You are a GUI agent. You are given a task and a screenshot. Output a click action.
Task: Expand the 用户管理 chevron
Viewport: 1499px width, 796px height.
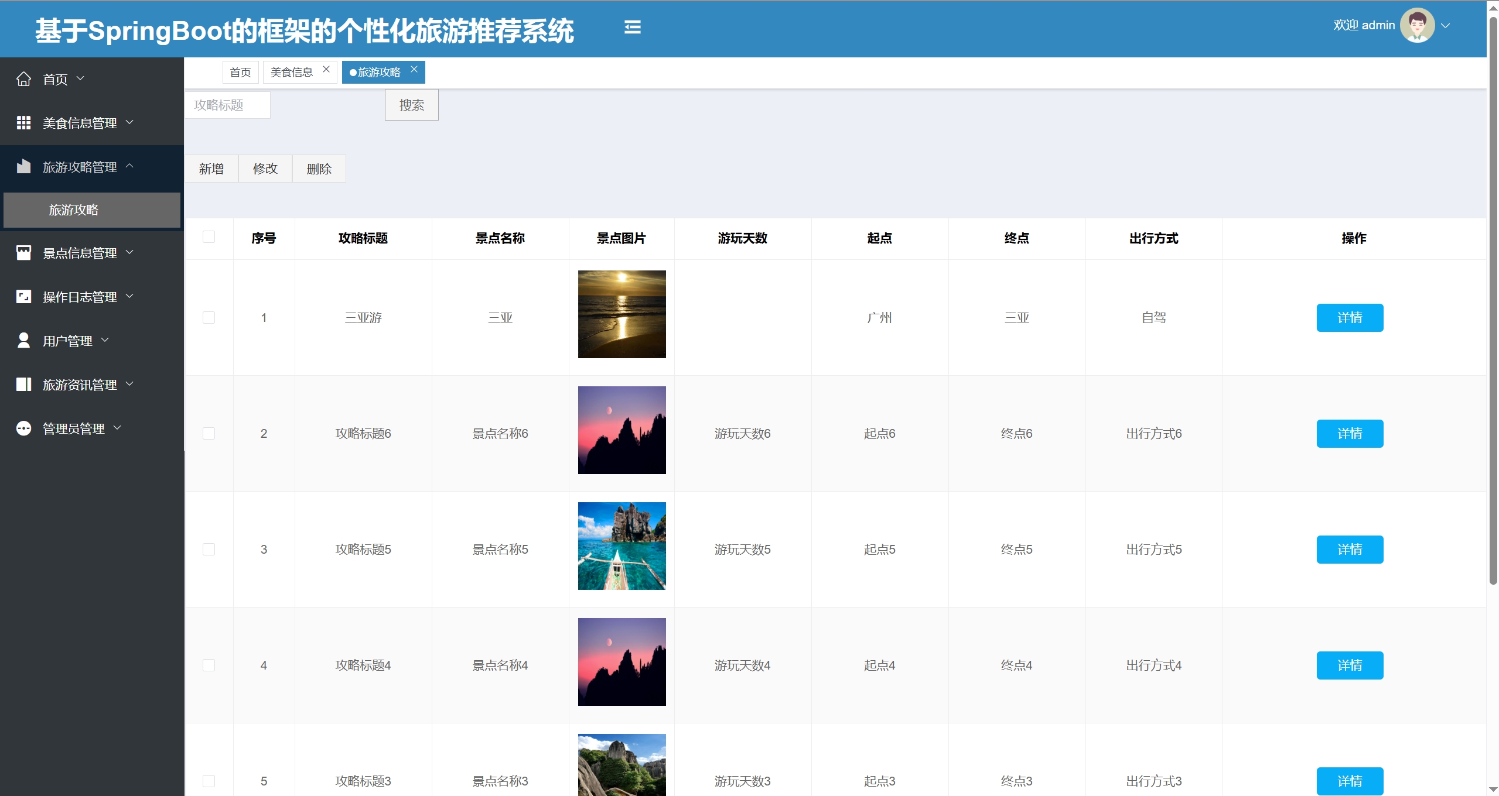105,339
